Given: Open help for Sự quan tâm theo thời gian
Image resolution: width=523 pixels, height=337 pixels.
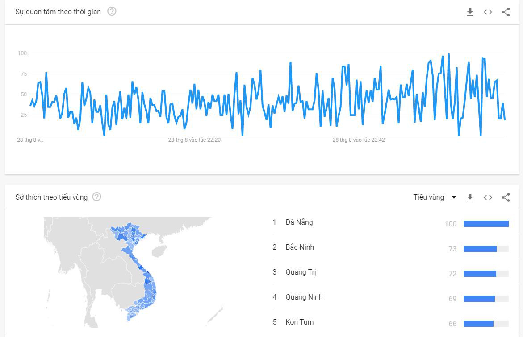Looking at the screenshot, I should (112, 11).
